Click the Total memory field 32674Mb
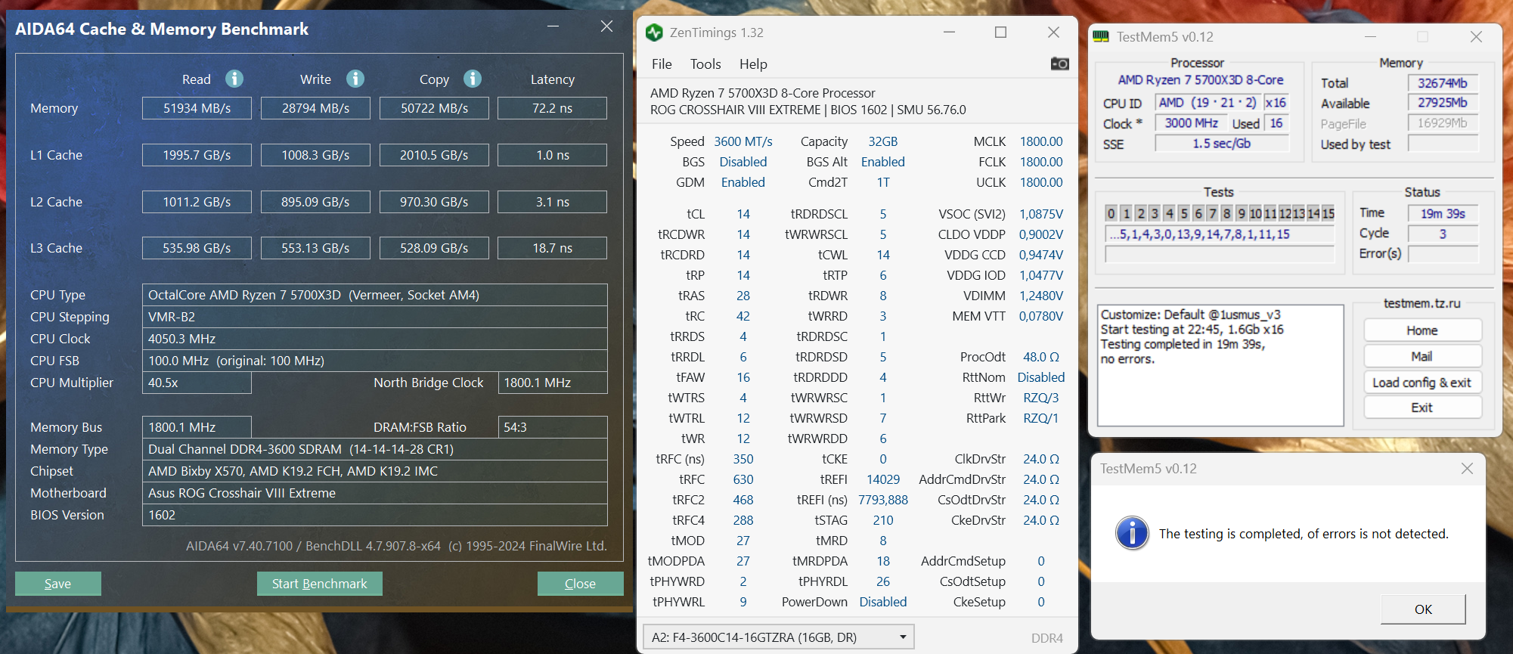The image size is (1513, 654). coord(1443,83)
